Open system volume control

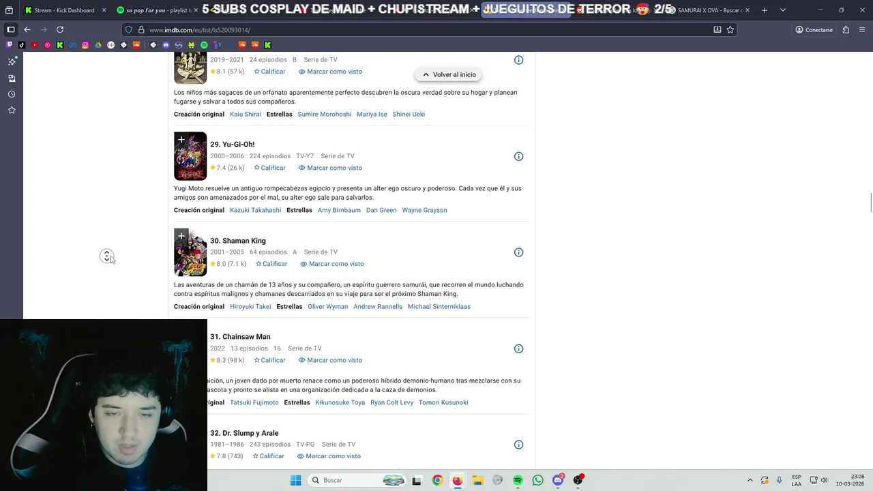[x=824, y=480]
